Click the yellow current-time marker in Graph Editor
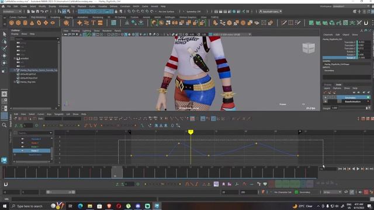The width and height of the screenshot is (374, 210). [x=191, y=132]
